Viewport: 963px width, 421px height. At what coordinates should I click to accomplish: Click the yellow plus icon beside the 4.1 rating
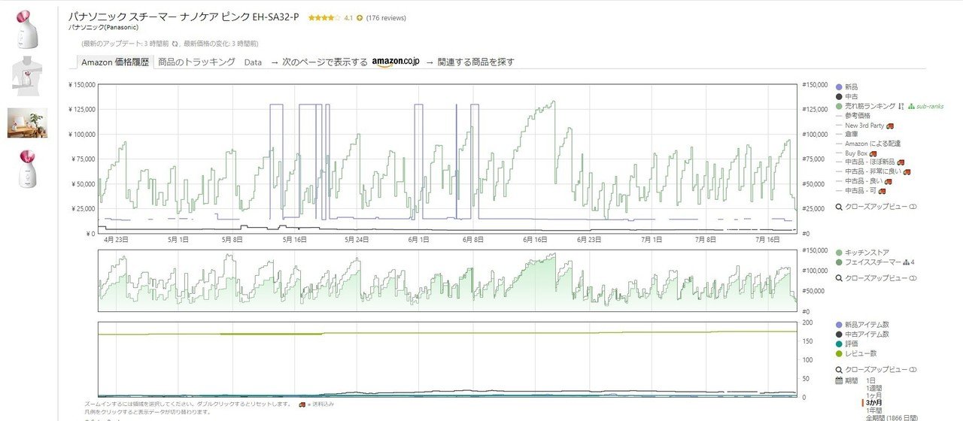[x=360, y=17]
